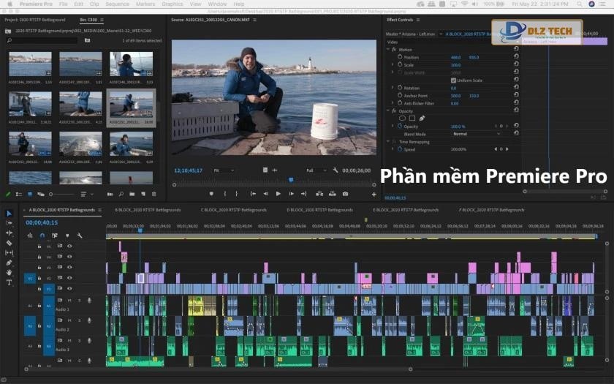Viewport: 614px width, 384px height.
Task: Toggle Position animation stopwatch
Action: [400, 57]
